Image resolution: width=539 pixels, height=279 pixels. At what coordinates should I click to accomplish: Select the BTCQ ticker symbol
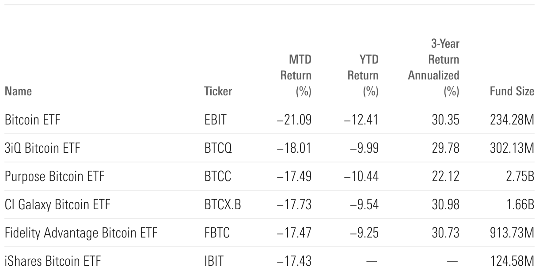(x=218, y=148)
